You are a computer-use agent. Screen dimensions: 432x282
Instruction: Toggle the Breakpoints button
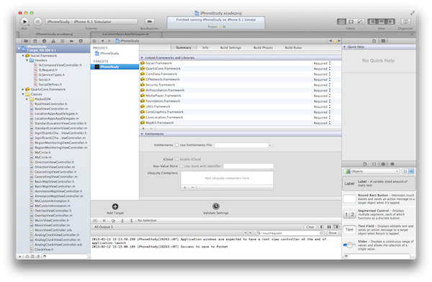point(149,22)
